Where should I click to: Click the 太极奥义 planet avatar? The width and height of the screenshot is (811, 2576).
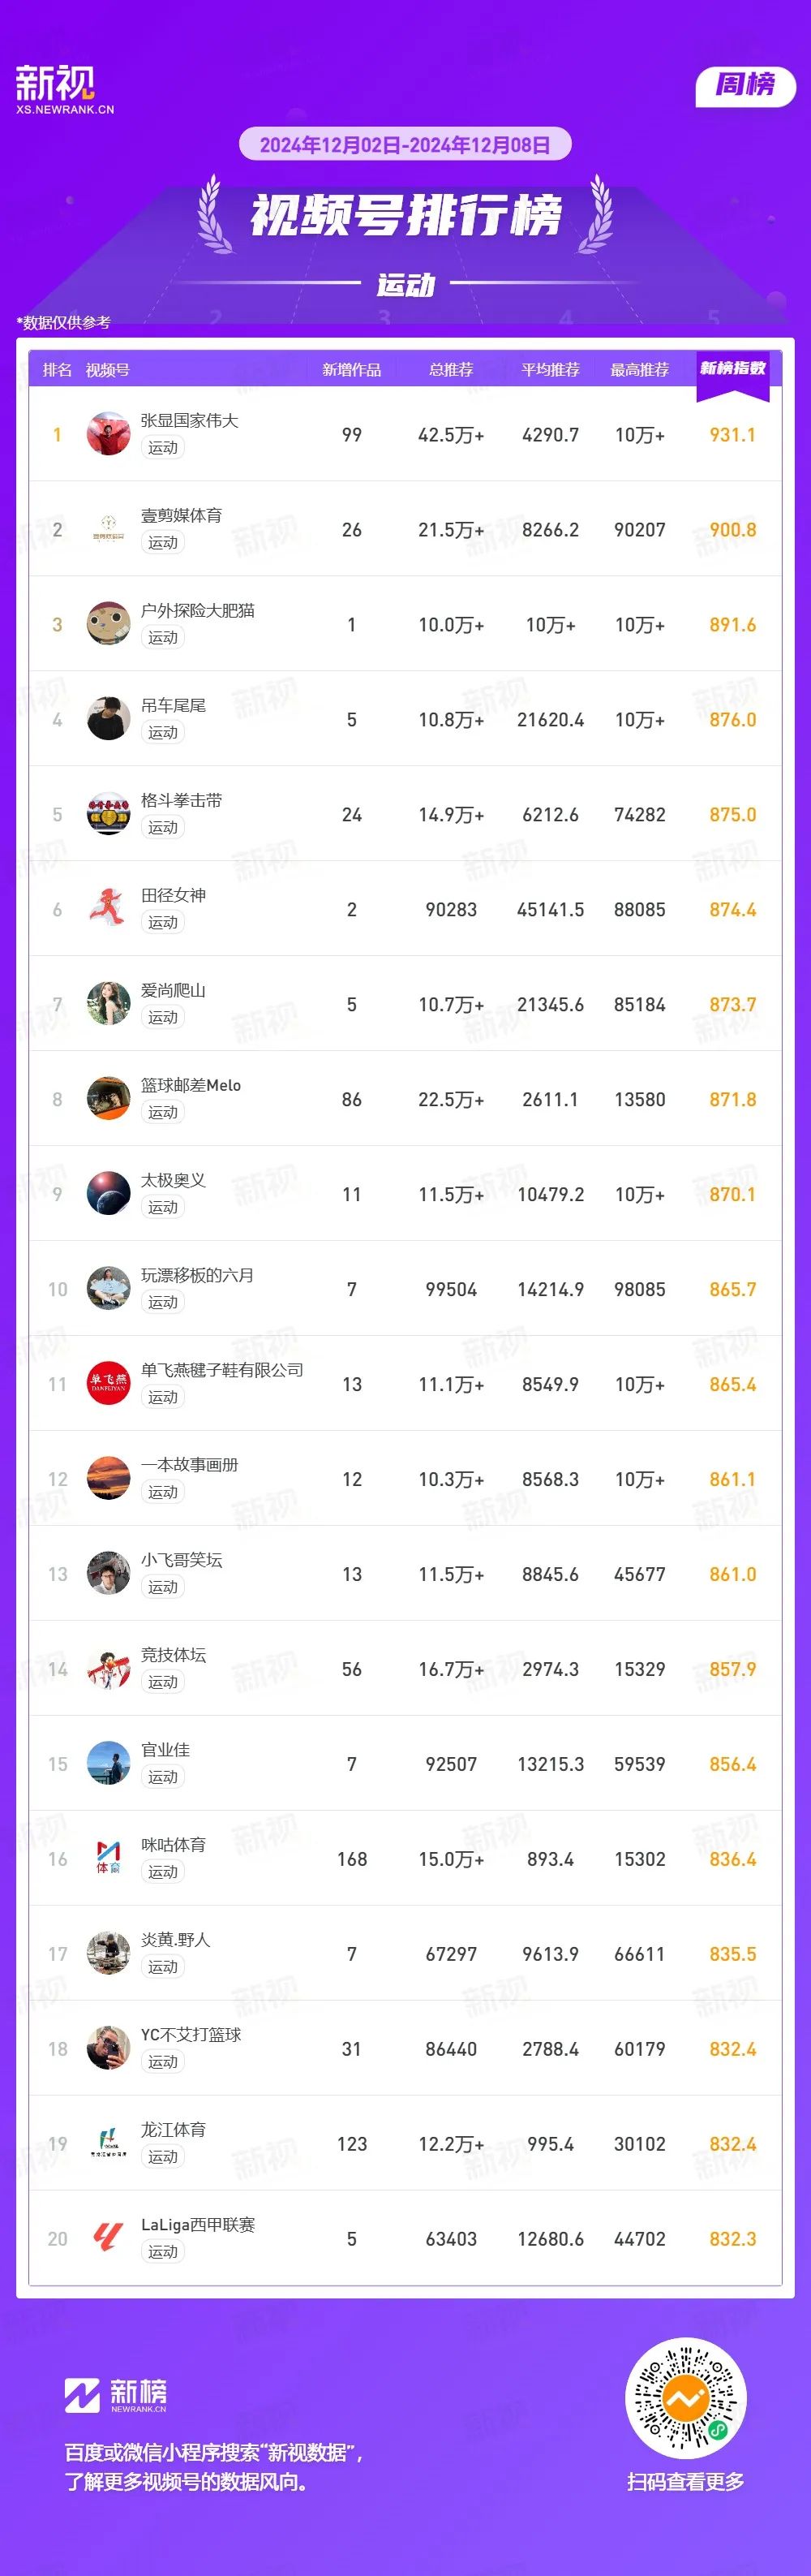(108, 1193)
